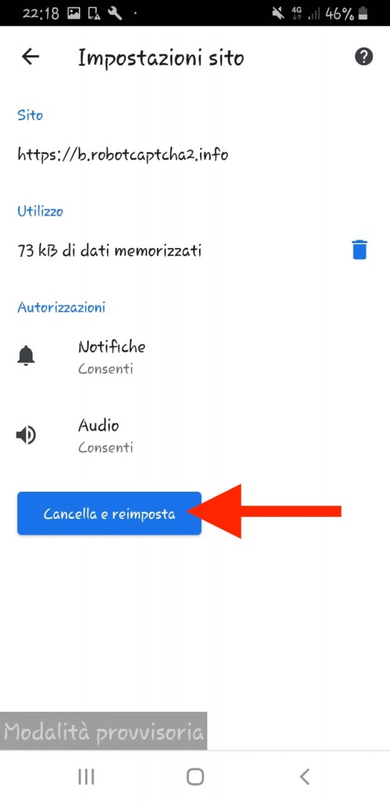Screen dimensions: 390x802
Task: Change Consenti value under Audio
Action: (105, 448)
